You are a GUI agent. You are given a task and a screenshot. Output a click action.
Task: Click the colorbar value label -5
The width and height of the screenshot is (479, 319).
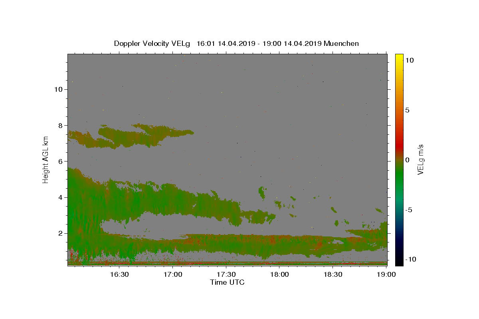(x=409, y=210)
